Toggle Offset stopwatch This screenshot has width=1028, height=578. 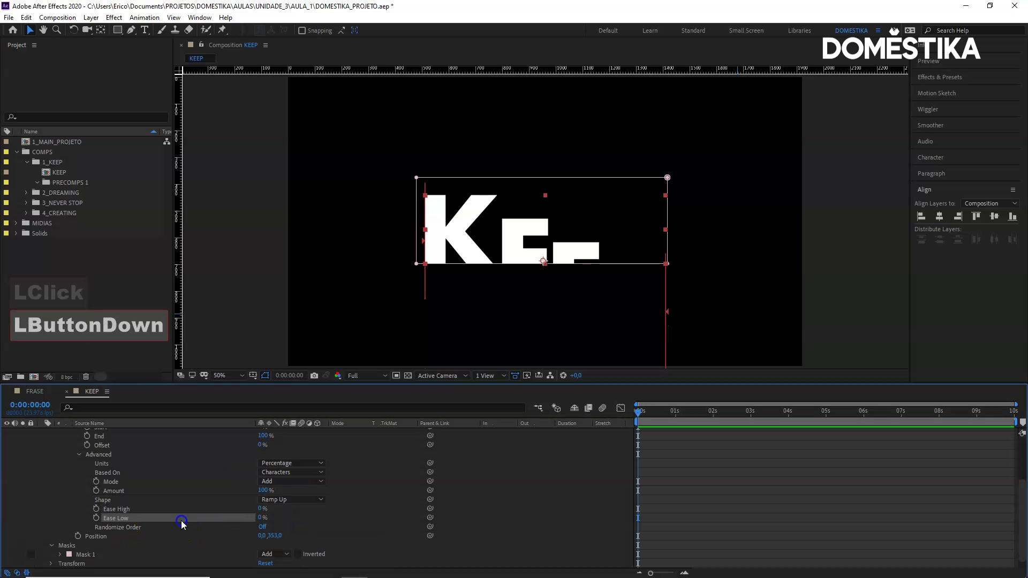click(x=87, y=445)
